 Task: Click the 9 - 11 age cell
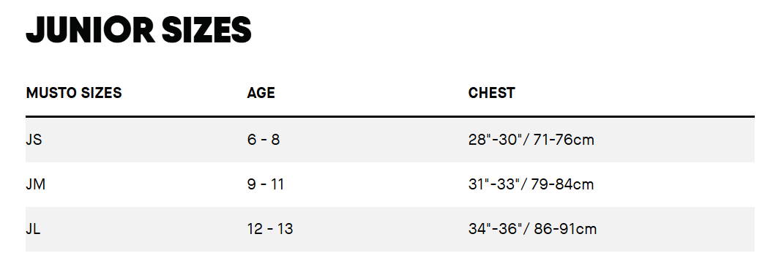point(265,184)
